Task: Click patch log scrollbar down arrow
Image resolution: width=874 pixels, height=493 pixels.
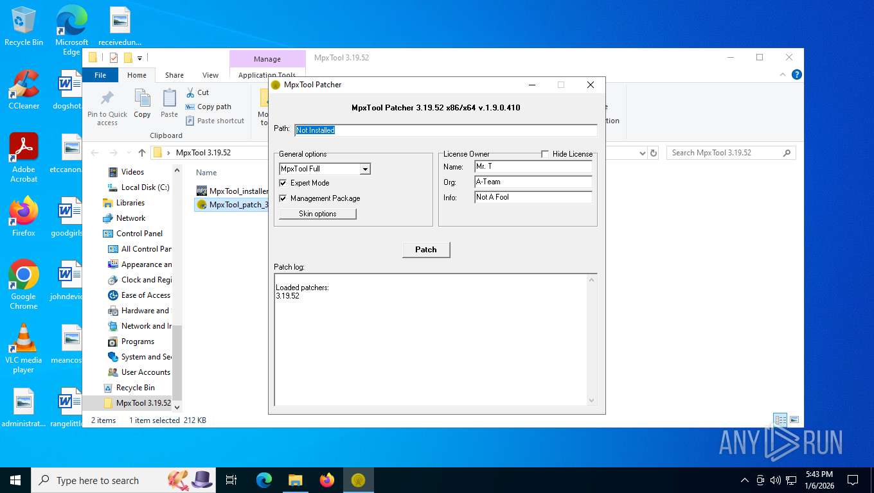Action: click(591, 400)
